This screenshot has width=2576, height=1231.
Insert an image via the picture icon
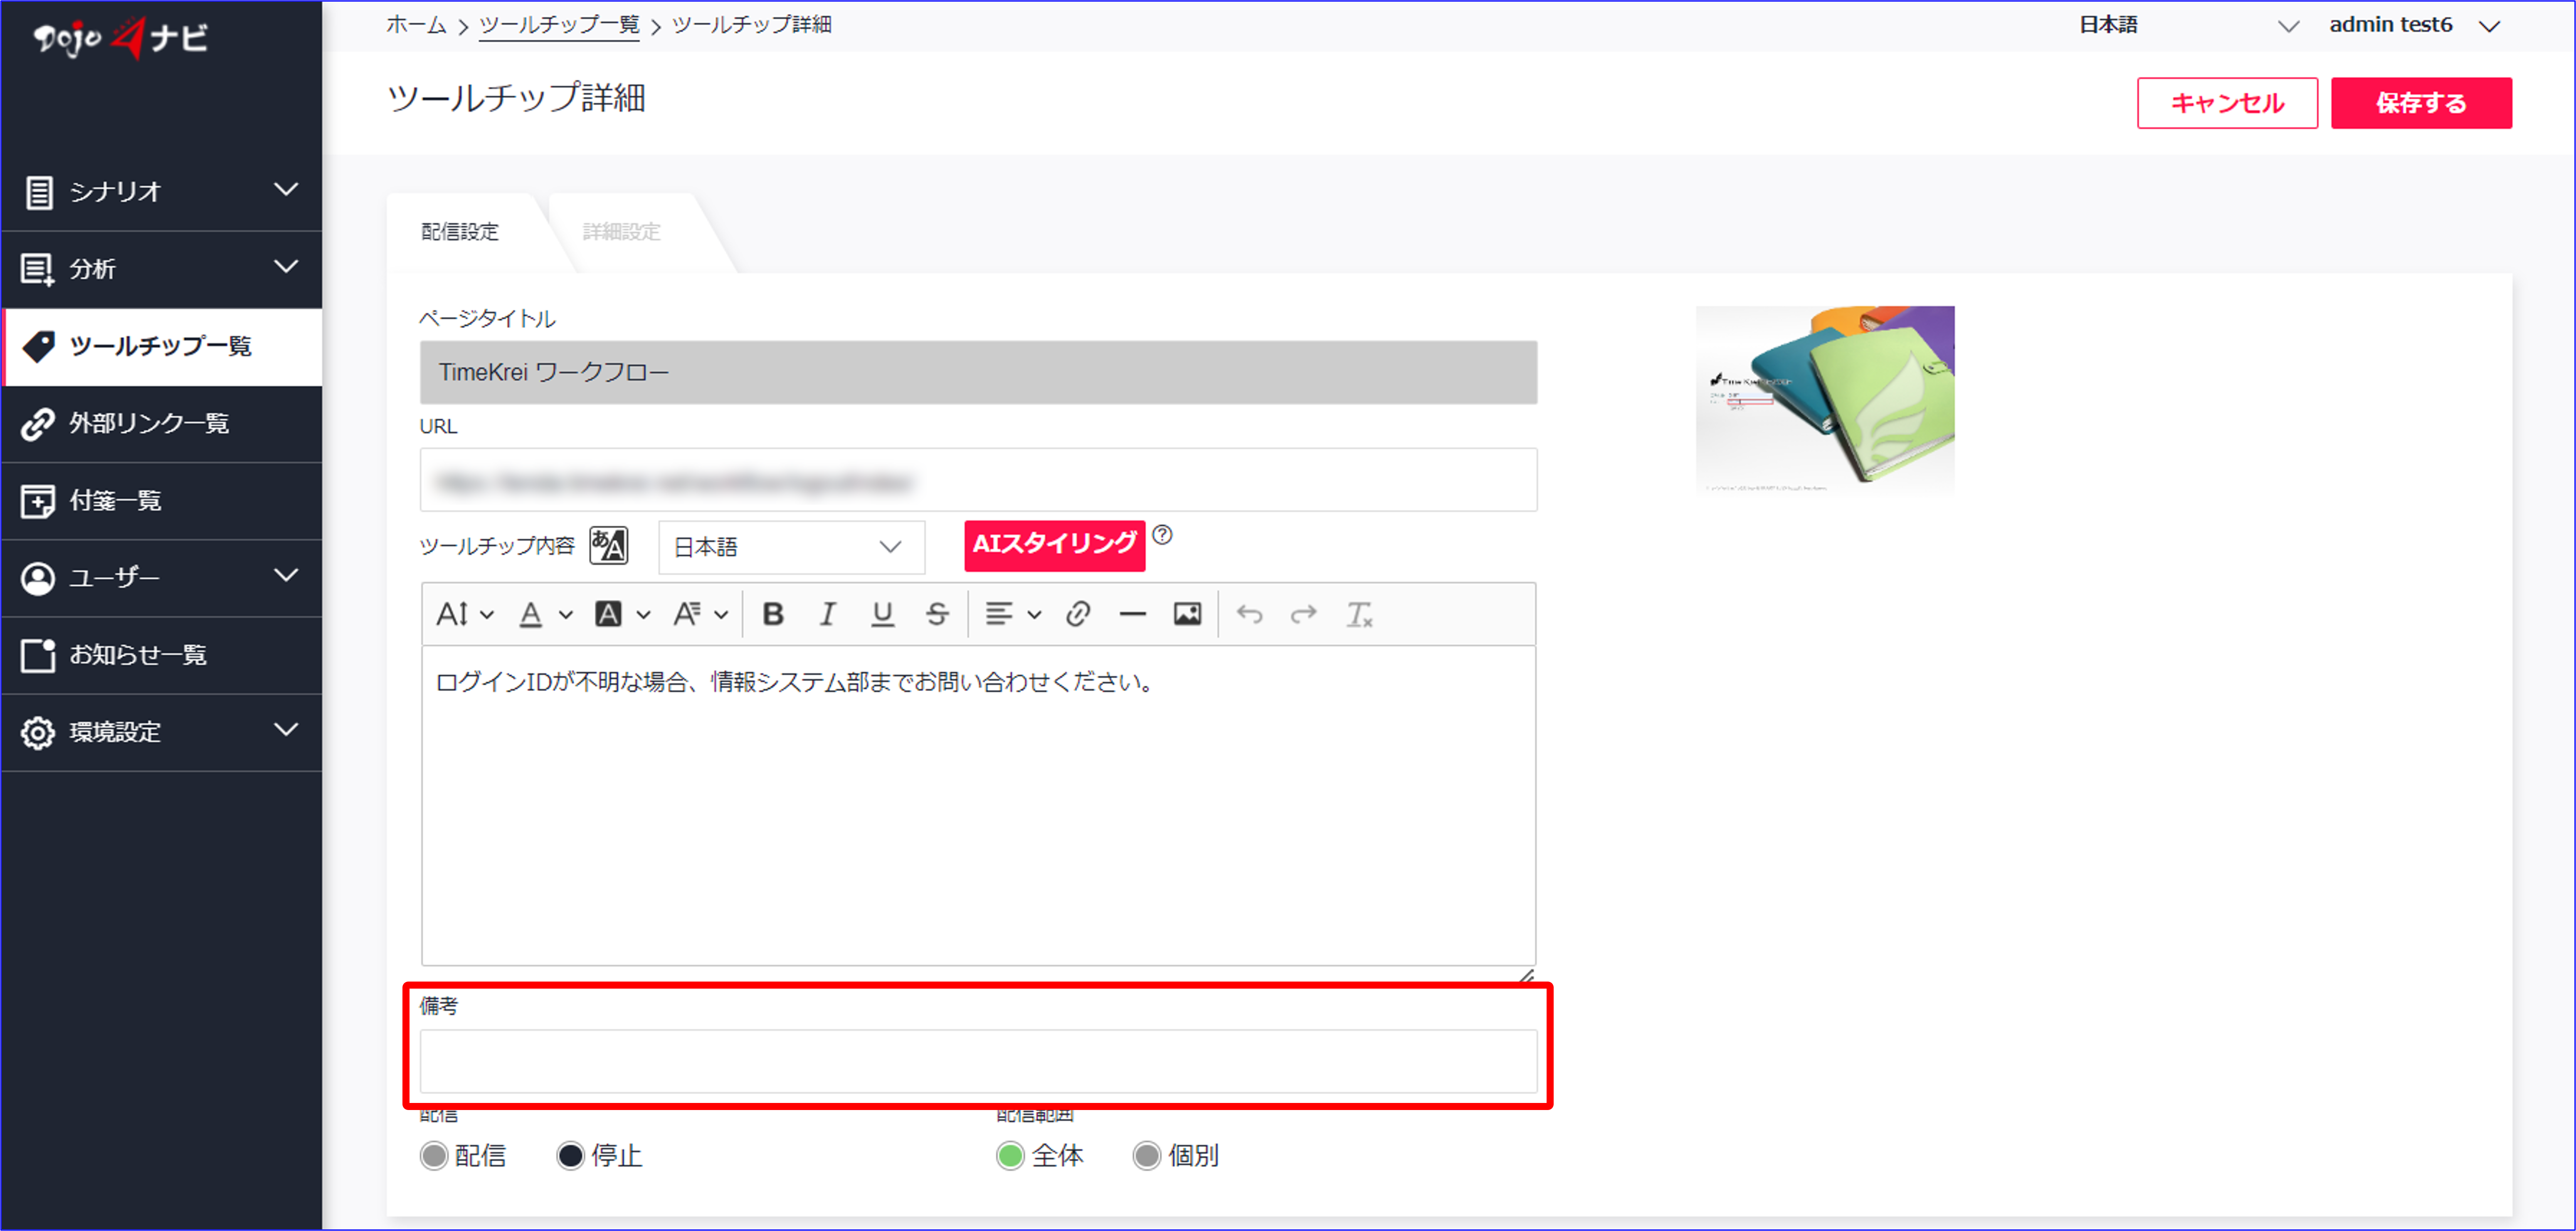[1187, 614]
